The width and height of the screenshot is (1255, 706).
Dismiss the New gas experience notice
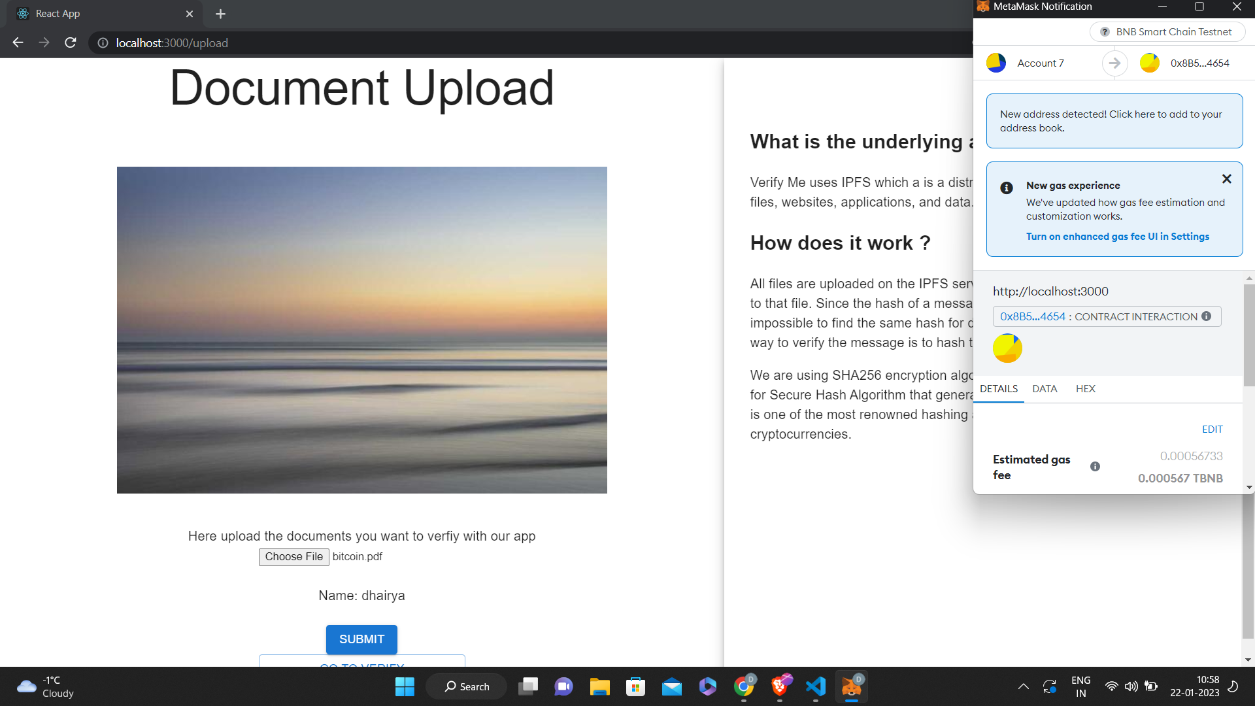point(1226,179)
